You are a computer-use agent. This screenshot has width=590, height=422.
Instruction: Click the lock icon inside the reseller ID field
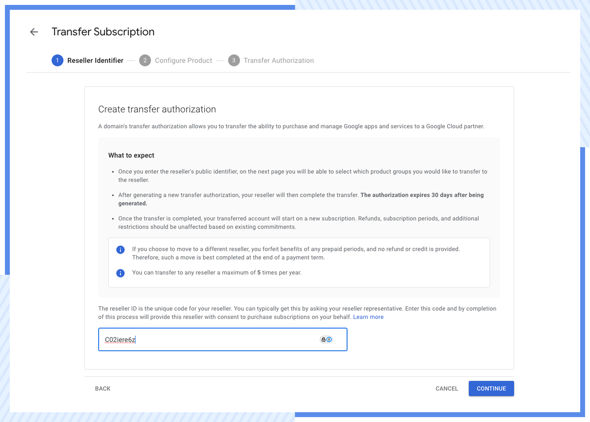(324, 339)
